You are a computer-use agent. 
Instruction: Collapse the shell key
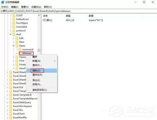[x=10, y=34]
